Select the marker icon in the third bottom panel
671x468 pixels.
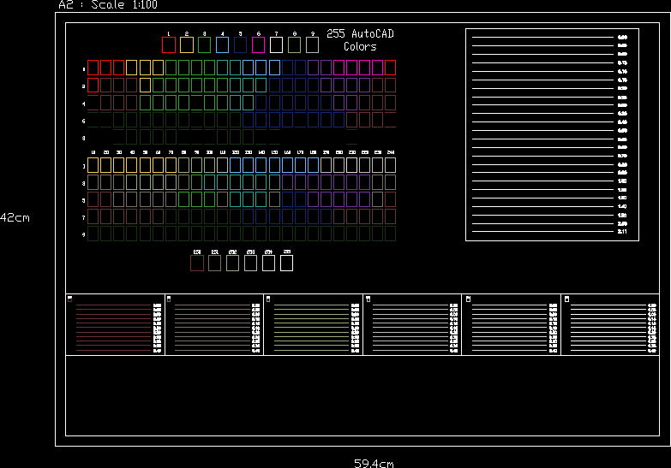(268, 299)
